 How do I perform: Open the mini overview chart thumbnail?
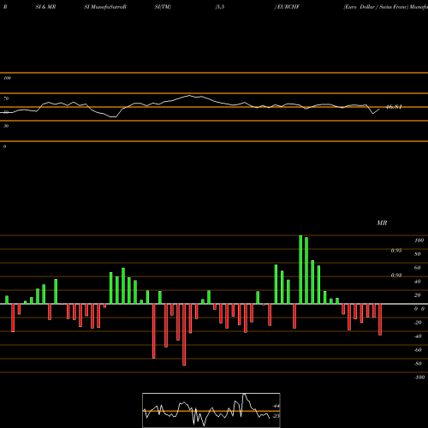(211, 410)
